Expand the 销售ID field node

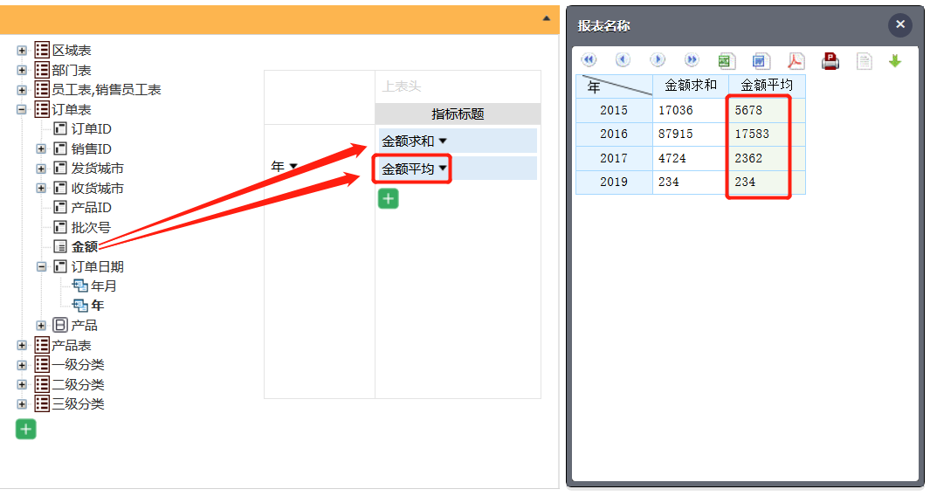(x=42, y=149)
